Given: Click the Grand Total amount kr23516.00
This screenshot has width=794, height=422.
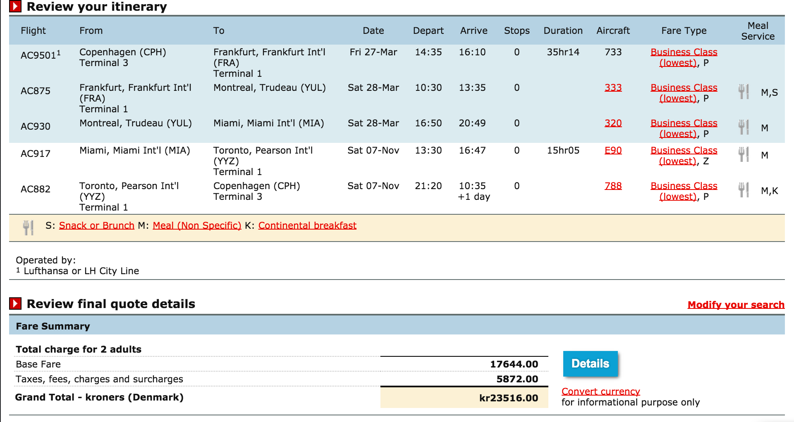Looking at the screenshot, I should coord(508,398).
